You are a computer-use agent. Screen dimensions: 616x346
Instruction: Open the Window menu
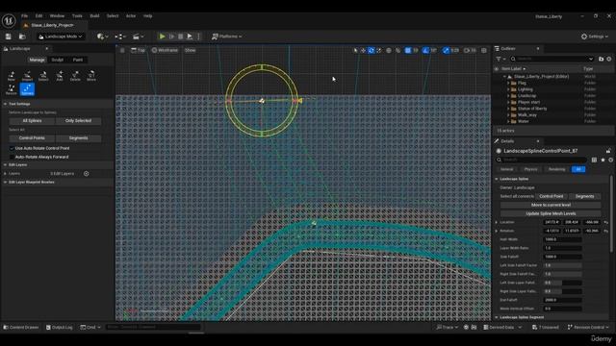click(x=57, y=16)
